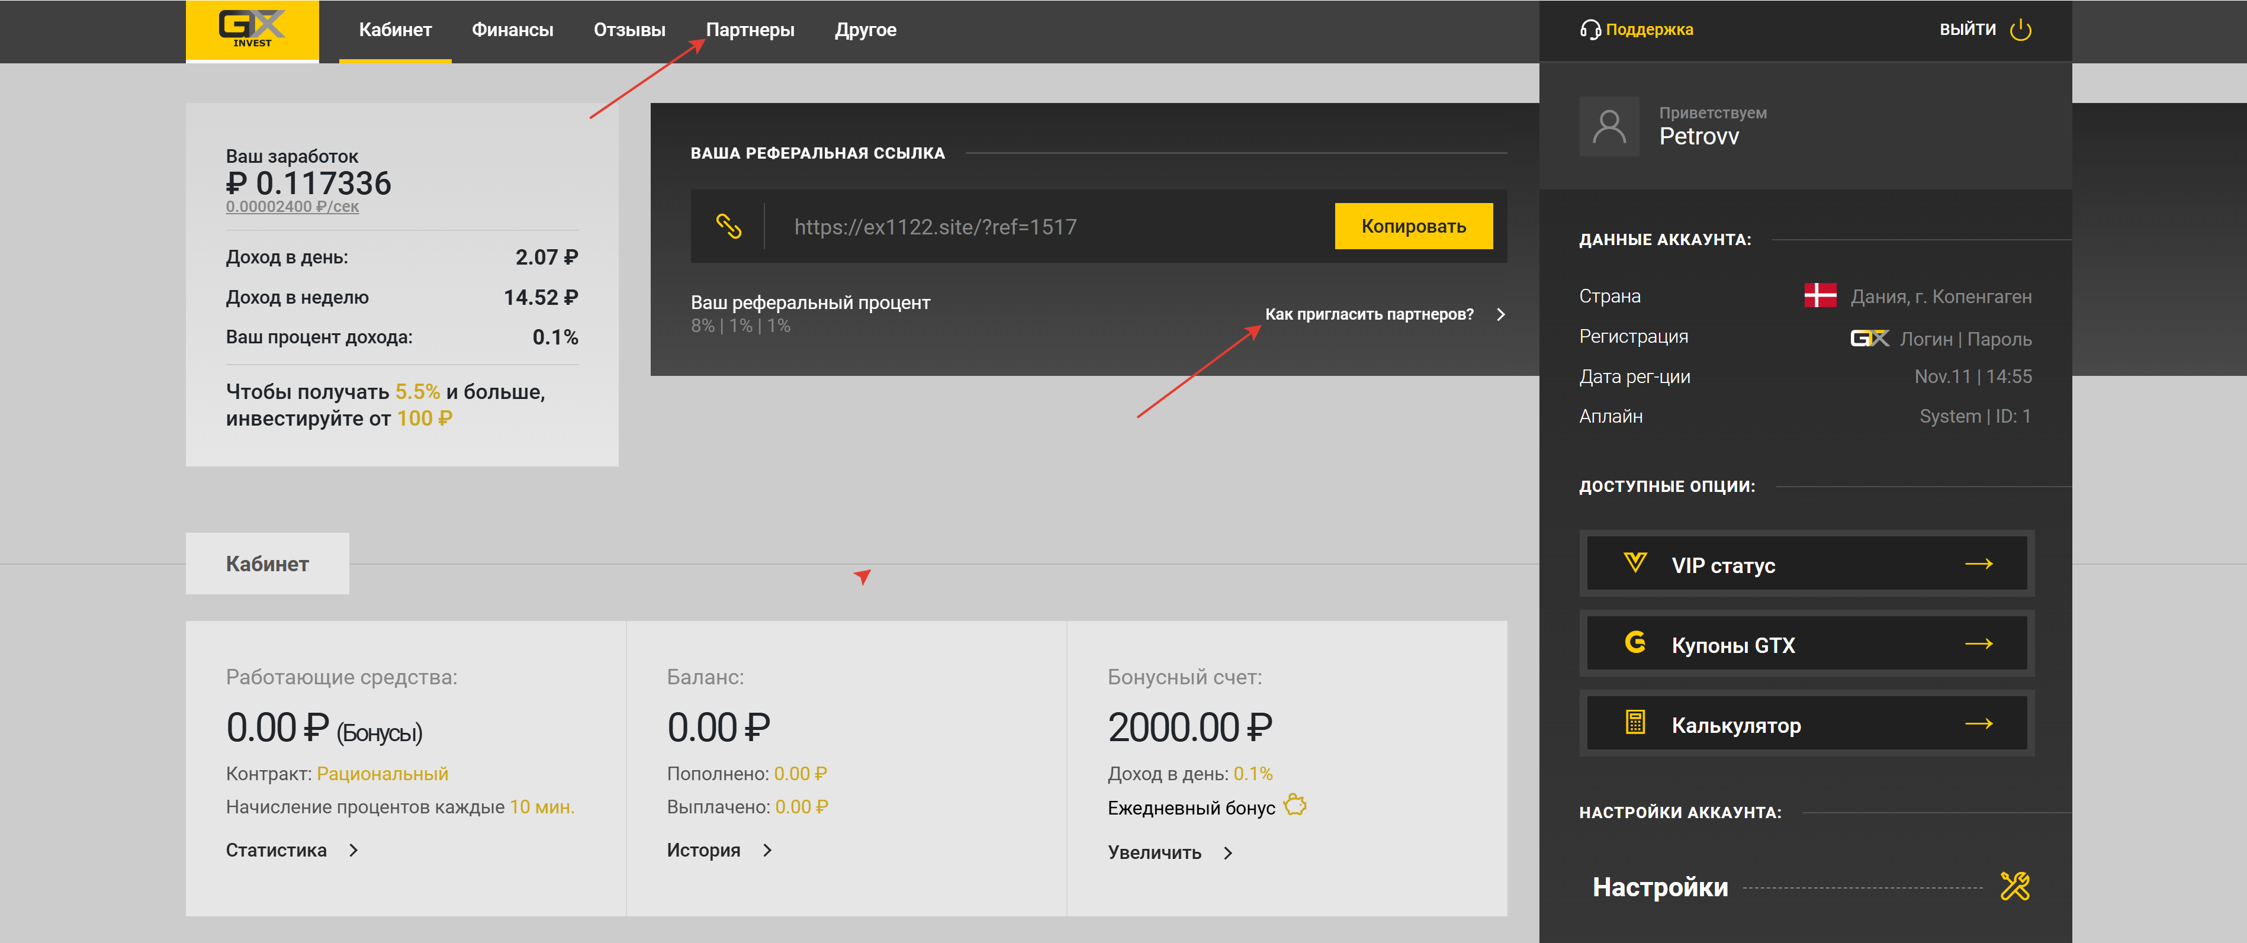Click the GX logo beside Логин | Пароль
Image resolution: width=2247 pixels, height=943 pixels.
1869,339
